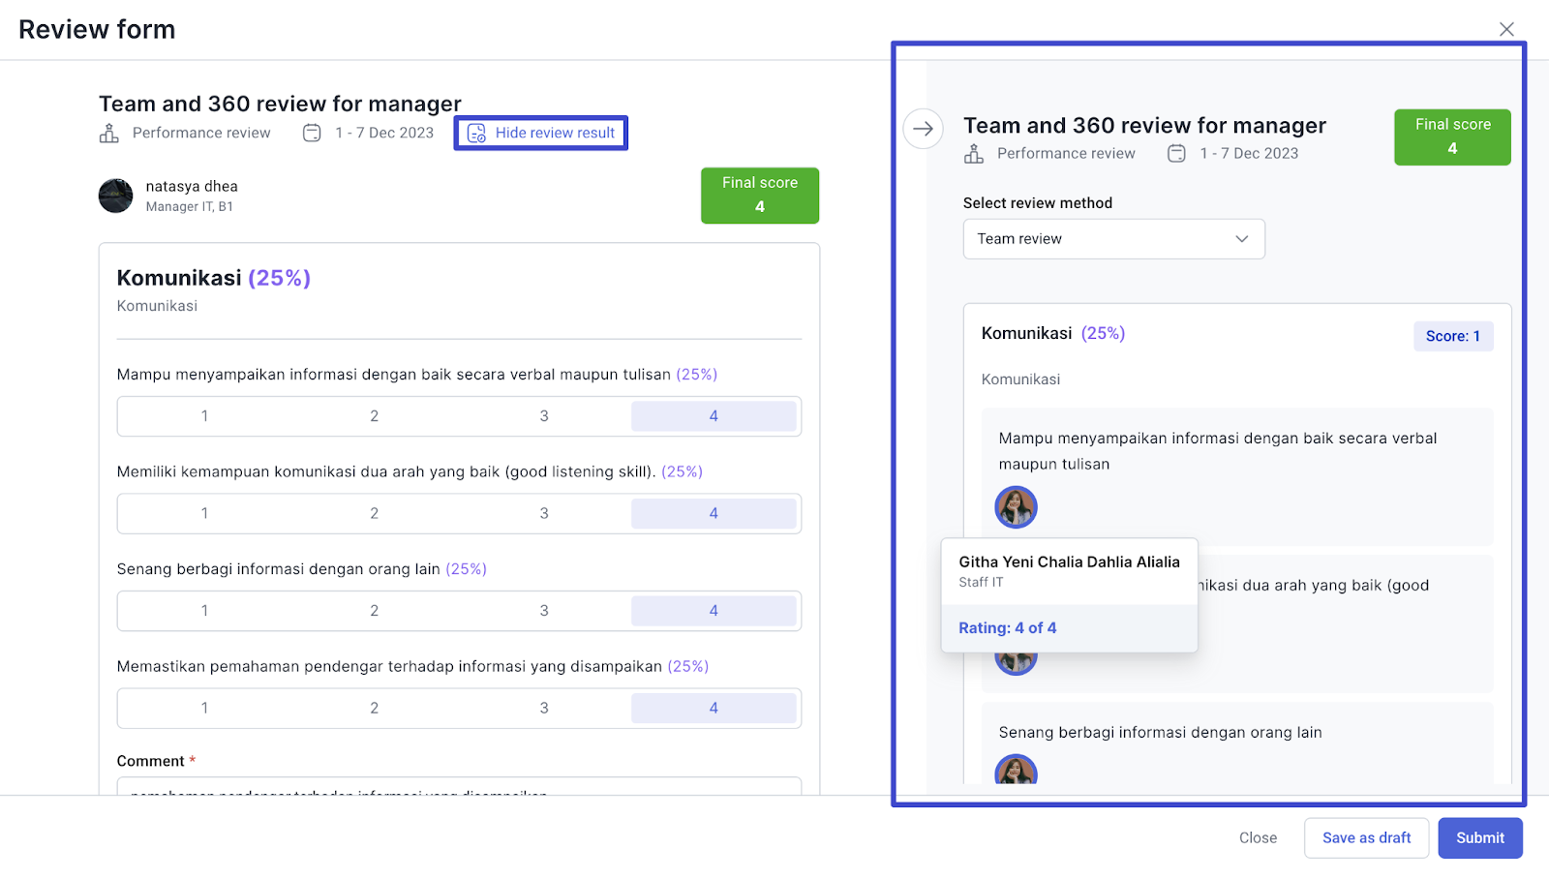Choose rating 4 for Memastikan pemahaman pendengar
The height and width of the screenshot is (880, 1549).
pyautogui.click(x=714, y=709)
